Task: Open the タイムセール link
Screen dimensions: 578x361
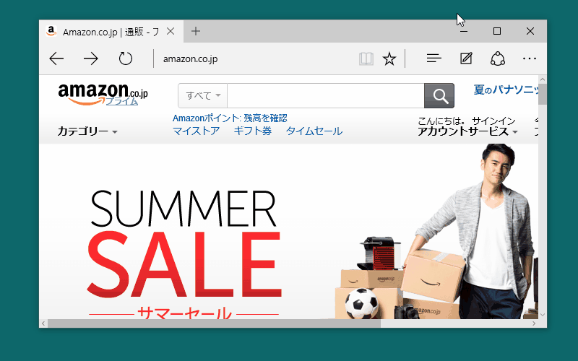Action: click(x=314, y=131)
